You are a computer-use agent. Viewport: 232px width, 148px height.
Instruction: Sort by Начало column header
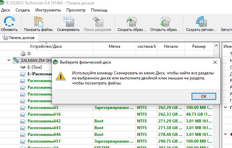click(x=171, y=46)
